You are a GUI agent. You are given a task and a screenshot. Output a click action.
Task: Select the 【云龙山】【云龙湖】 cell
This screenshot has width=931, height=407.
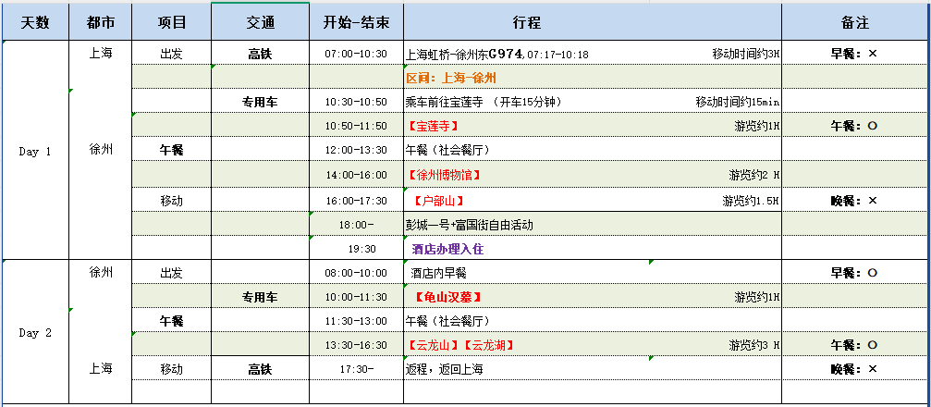[x=592, y=345]
